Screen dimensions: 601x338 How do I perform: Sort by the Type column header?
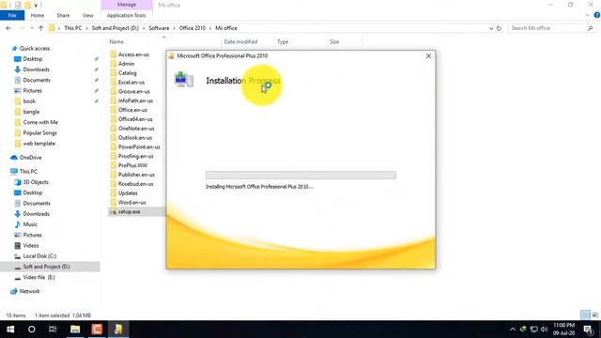[283, 41]
